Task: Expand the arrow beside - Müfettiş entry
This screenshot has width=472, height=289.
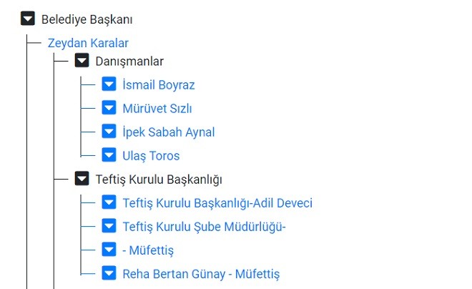Action: (109, 250)
